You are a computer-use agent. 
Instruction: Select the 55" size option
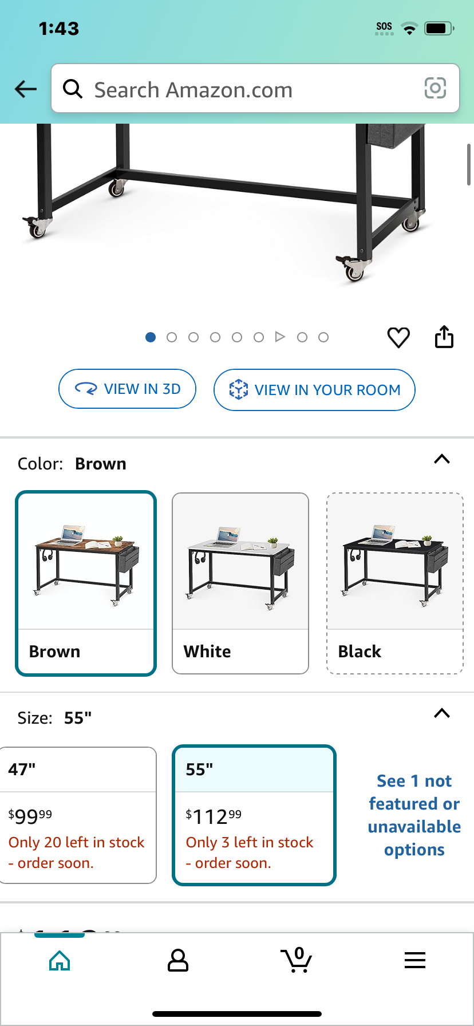pyautogui.click(x=254, y=815)
